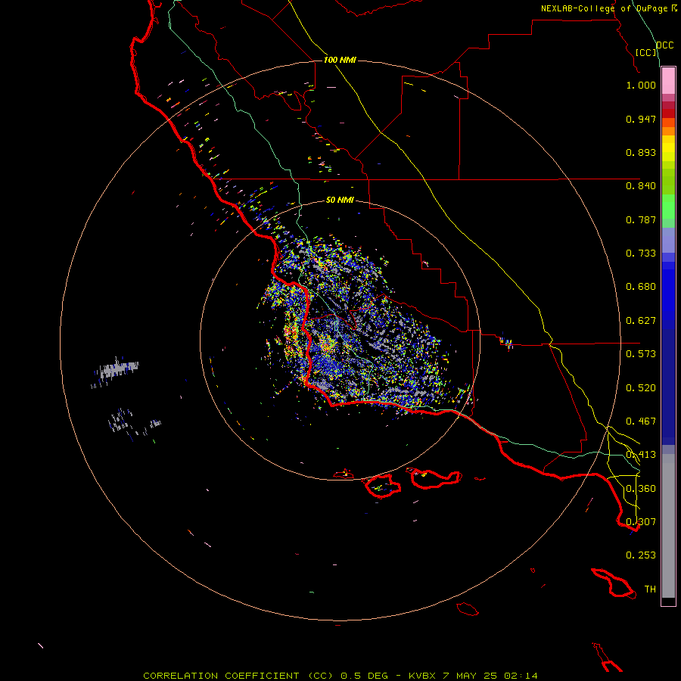Click the 0.733 value on the color scale
The image size is (681, 681).
pos(641,253)
